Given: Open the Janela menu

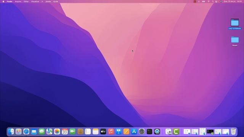Looking at the screenshot, I should [48, 2].
